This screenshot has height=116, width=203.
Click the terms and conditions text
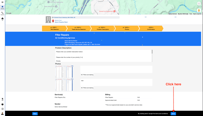pos(153,114)
